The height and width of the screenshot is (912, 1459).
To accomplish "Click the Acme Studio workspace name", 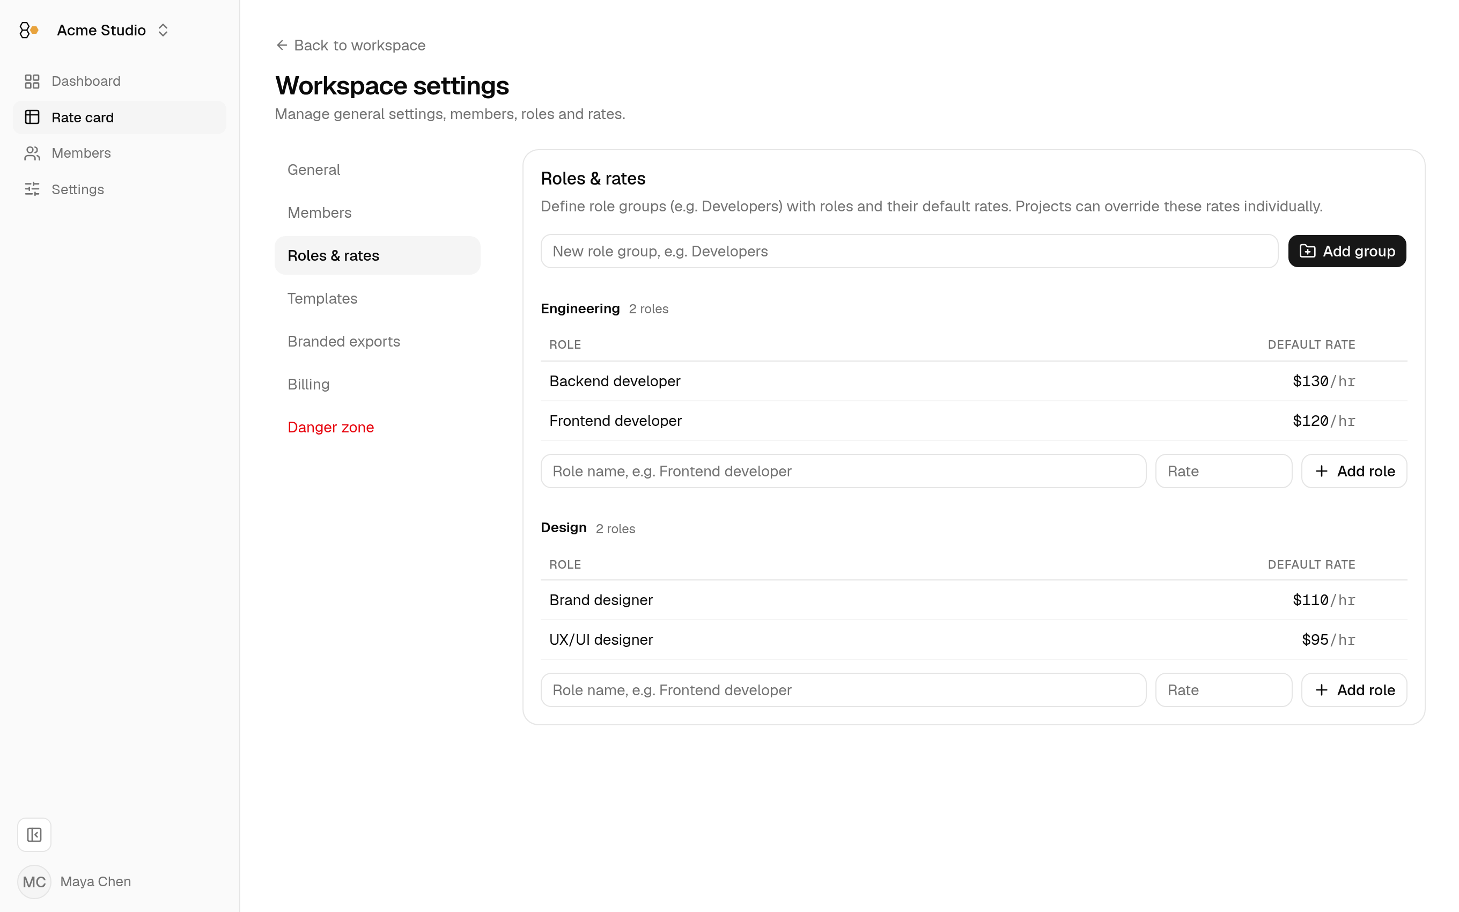I will [x=101, y=30].
